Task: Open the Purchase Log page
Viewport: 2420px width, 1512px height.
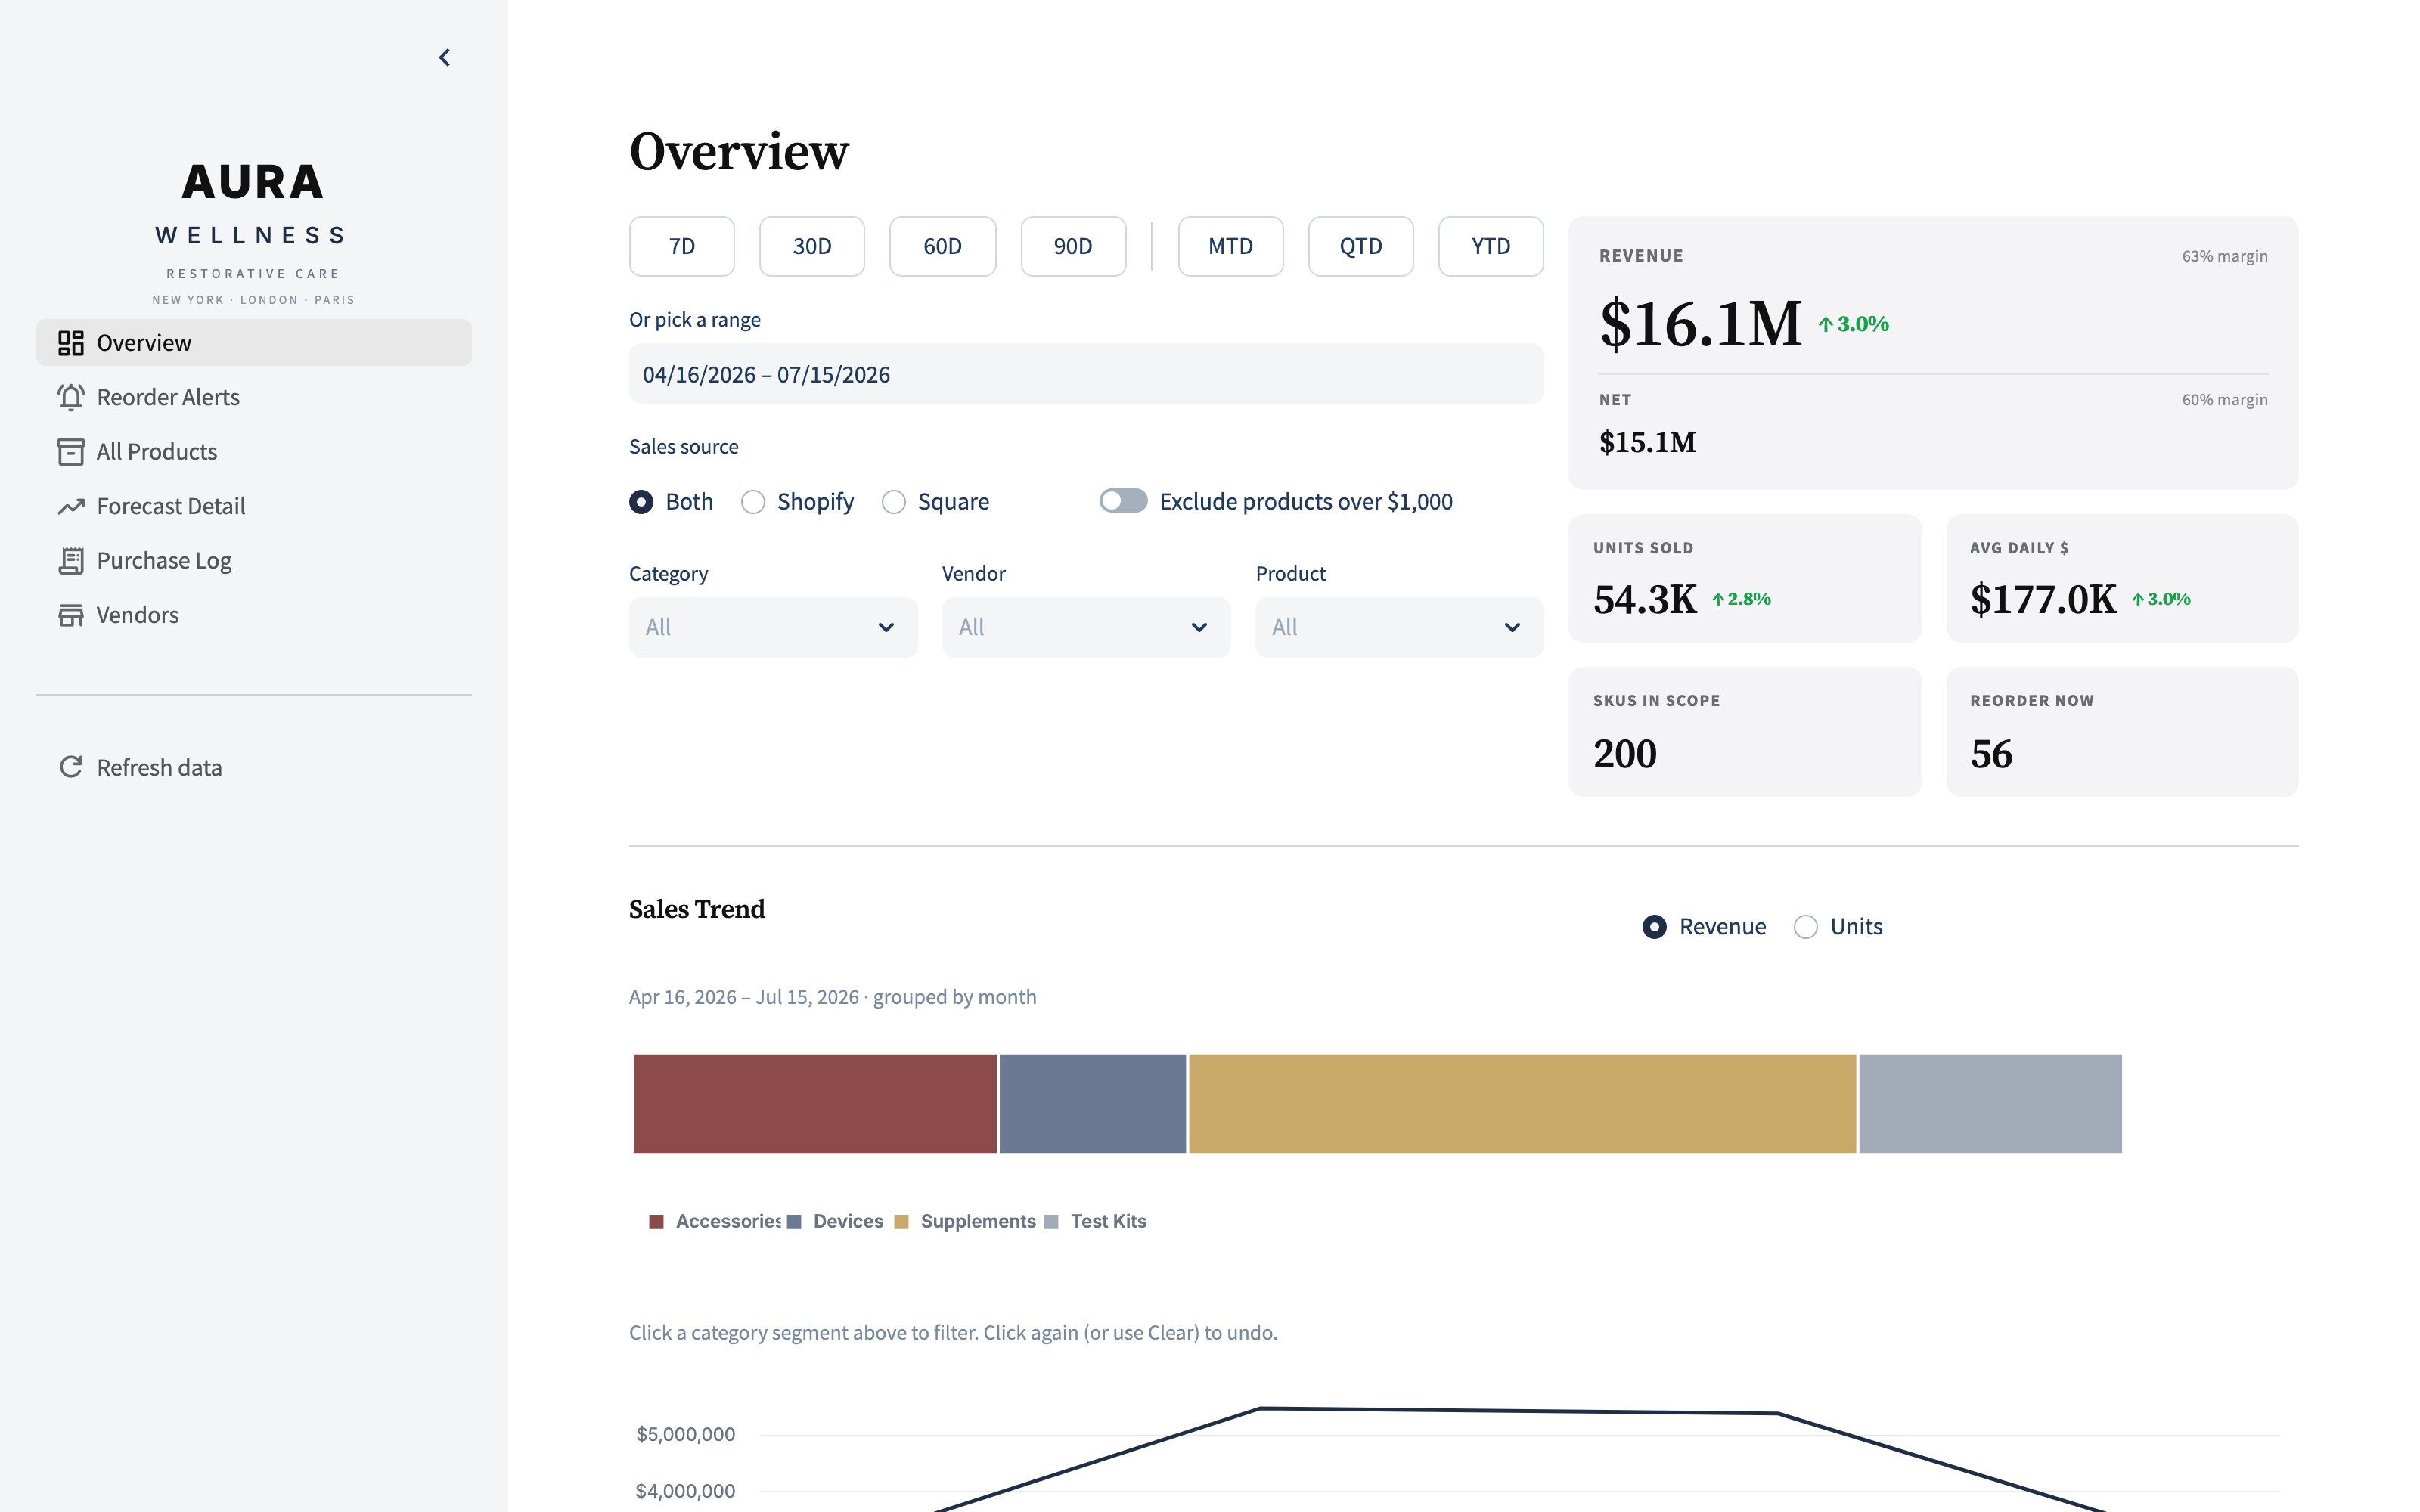Action: point(254,561)
